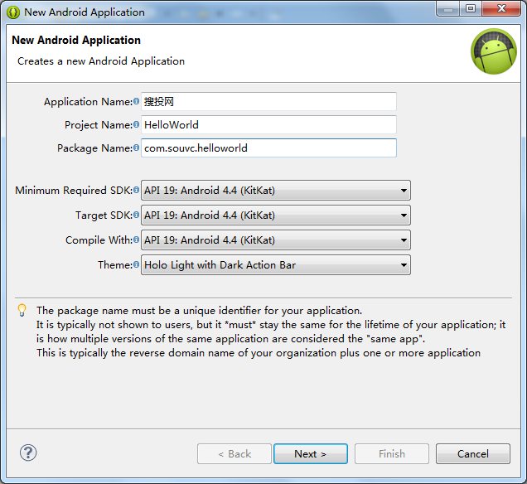Click the Next > button
Viewport: 527px width, 484px height.
(311, 454)
